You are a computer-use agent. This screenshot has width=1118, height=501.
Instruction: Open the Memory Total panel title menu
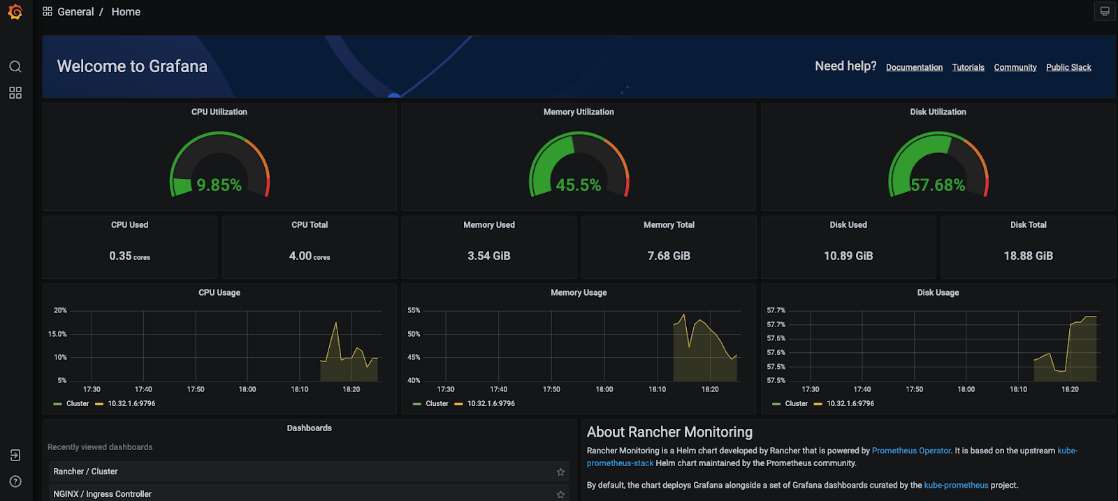669,225
